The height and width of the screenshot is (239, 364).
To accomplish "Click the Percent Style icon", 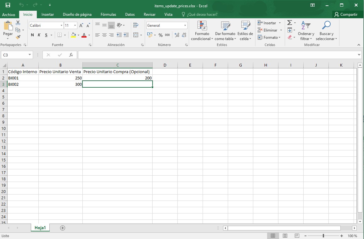I will (160, 35).
